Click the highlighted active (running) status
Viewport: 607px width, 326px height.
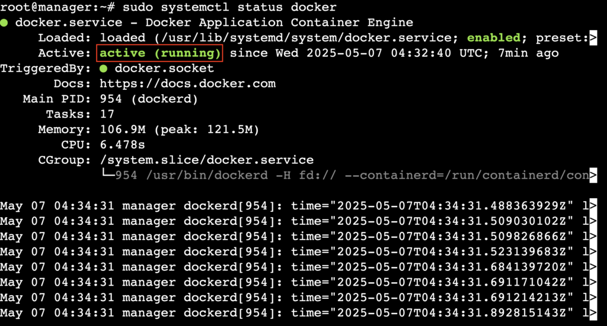coord(160,53)
